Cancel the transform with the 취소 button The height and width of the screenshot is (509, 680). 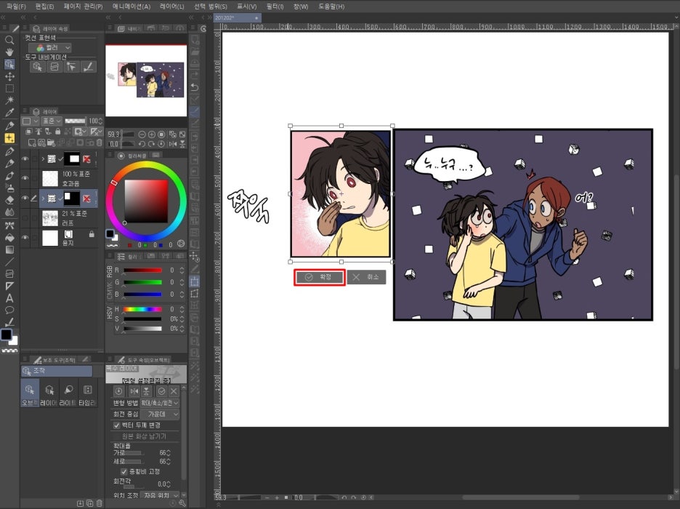pos(366,277)
